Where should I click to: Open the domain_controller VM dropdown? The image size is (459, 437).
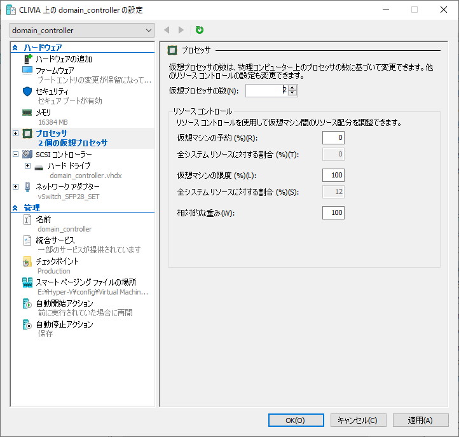82,31
